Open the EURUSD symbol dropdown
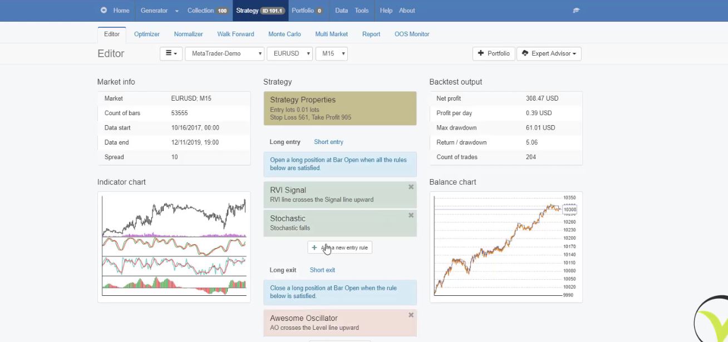Screen dimensions: 728x342 (289, 53)
